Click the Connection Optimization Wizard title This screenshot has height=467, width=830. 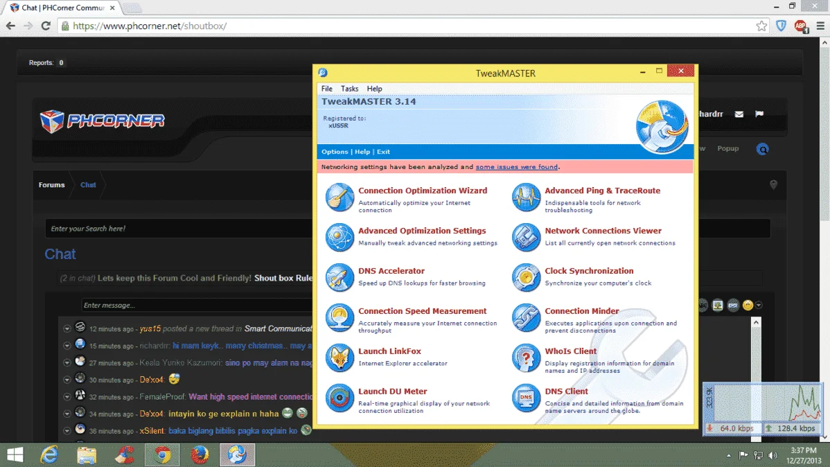[423, 191]
